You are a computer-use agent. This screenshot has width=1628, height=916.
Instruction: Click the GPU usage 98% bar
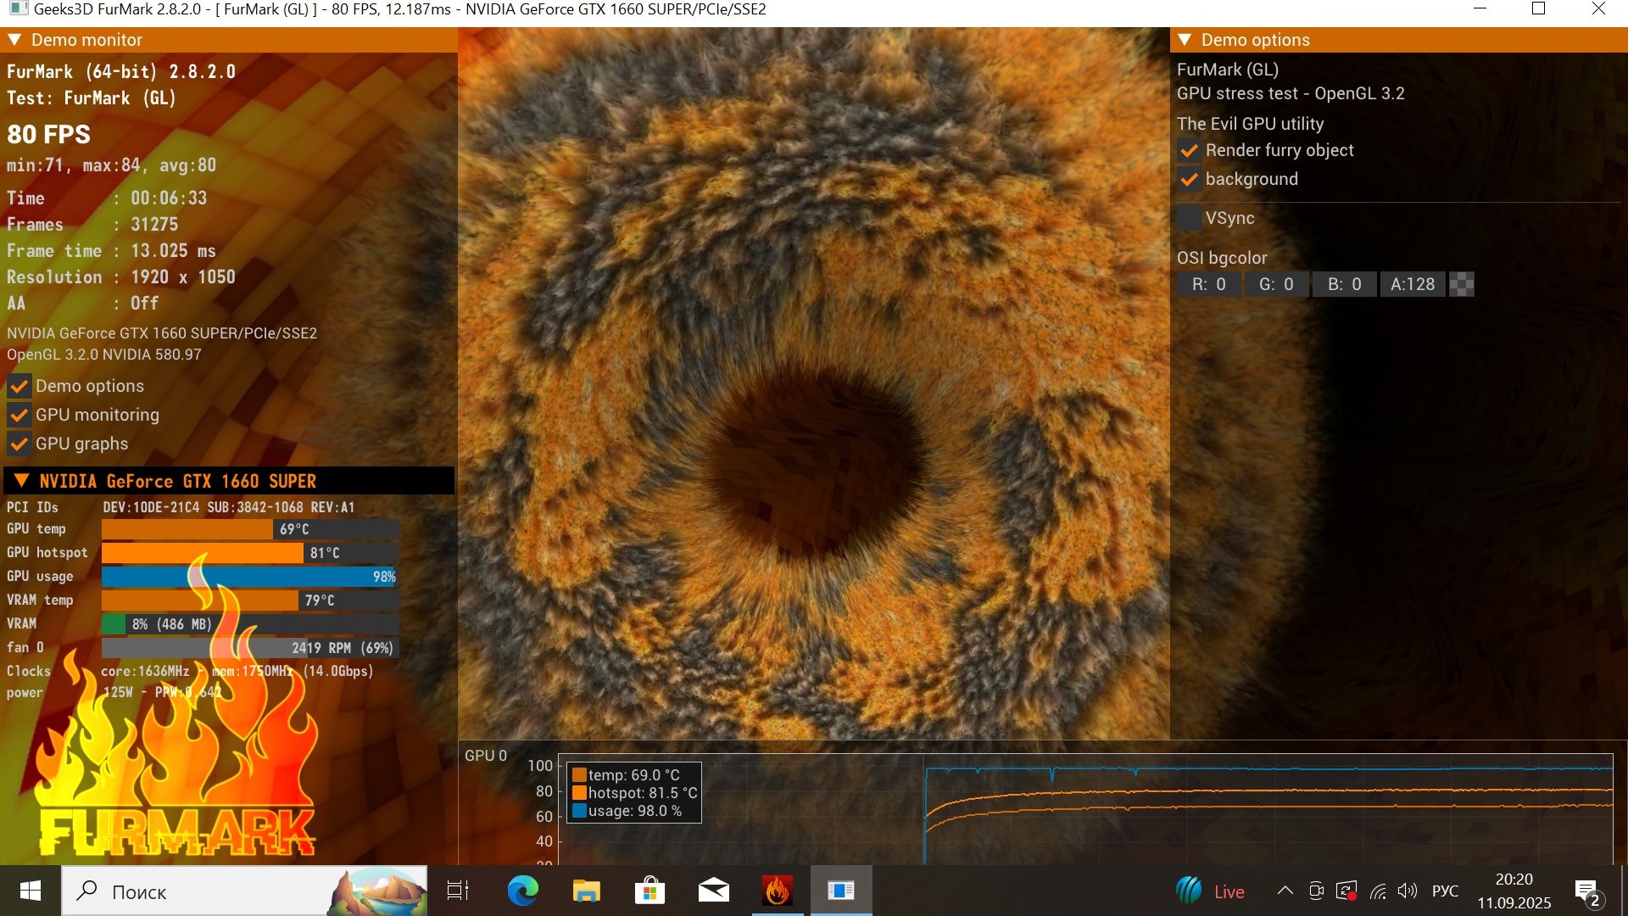[250, 577]
